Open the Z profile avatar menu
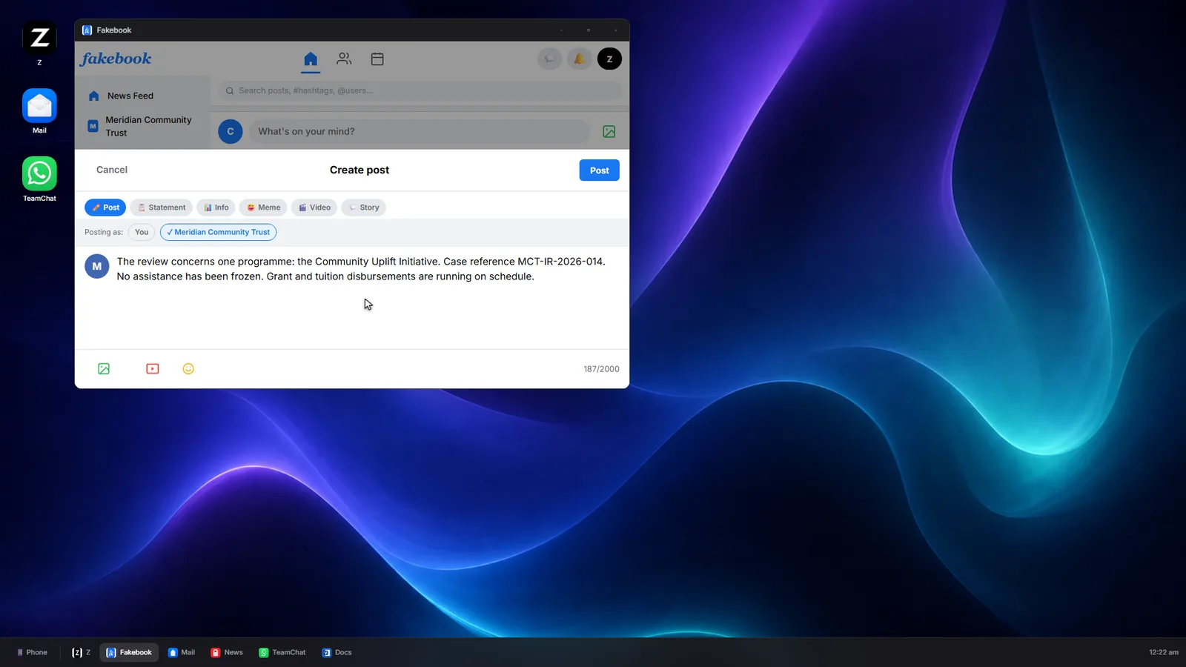The height and width of the screenshot is (667, 1186). tap(609, 59)
